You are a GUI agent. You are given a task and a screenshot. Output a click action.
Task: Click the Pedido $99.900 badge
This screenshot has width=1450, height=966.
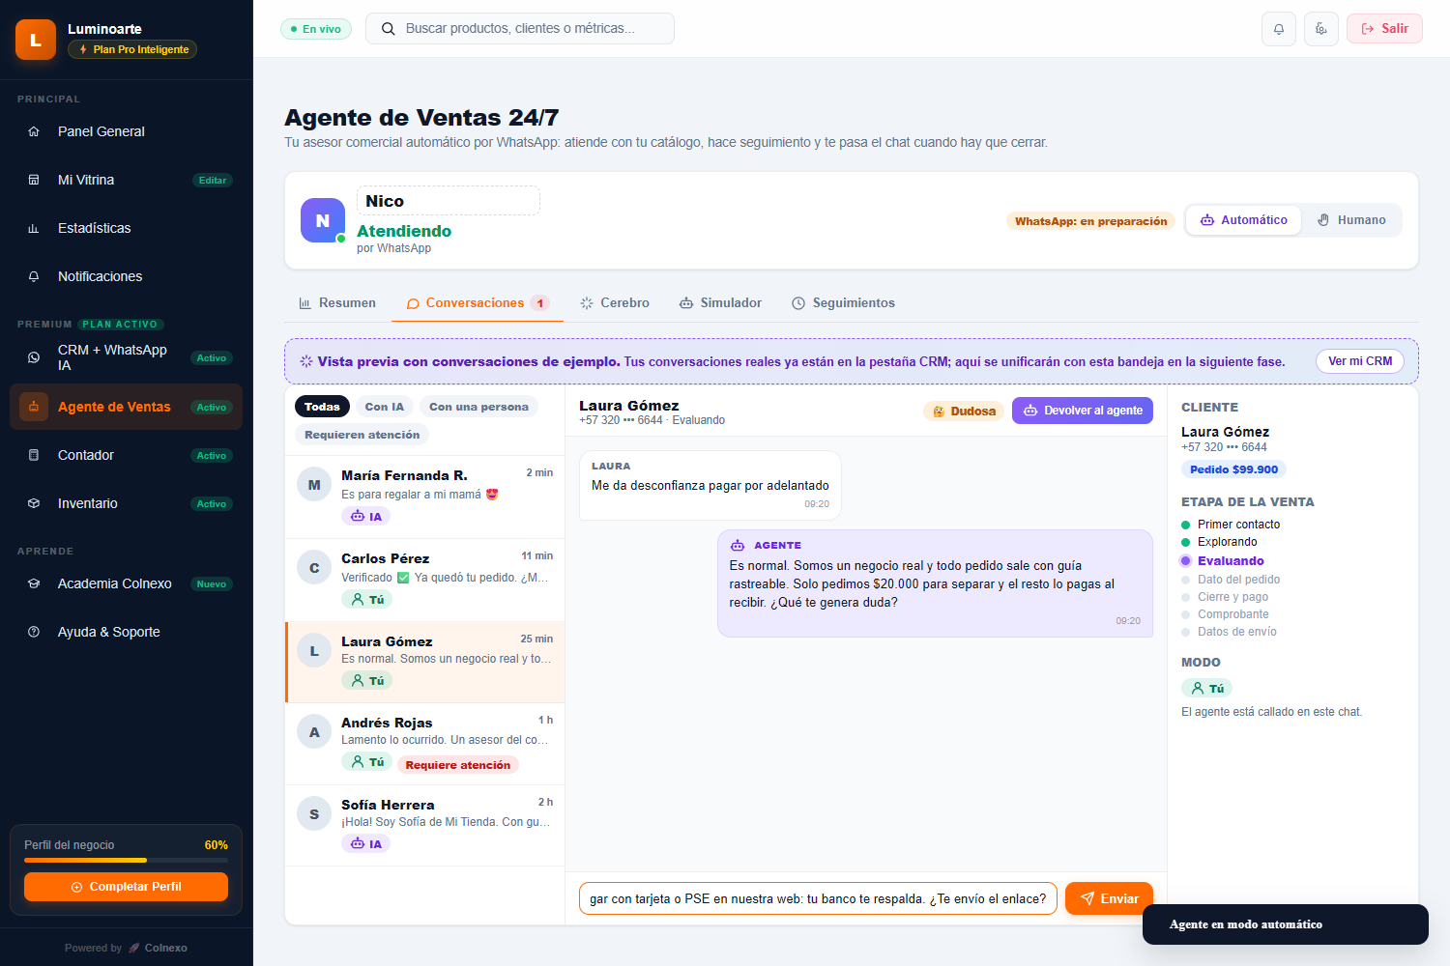(x=1233, y=469)
